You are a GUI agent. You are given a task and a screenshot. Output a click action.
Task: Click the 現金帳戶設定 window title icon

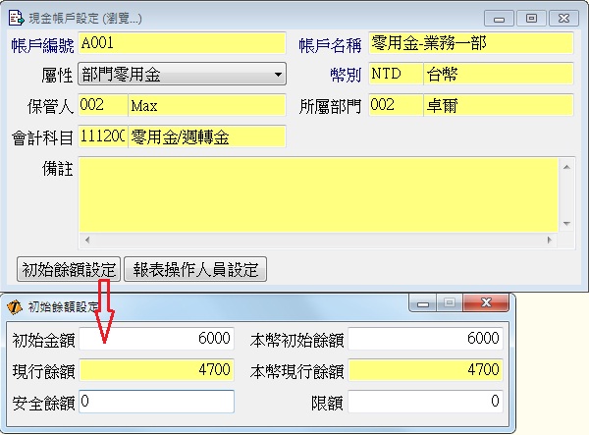click(x=17, y=18)
